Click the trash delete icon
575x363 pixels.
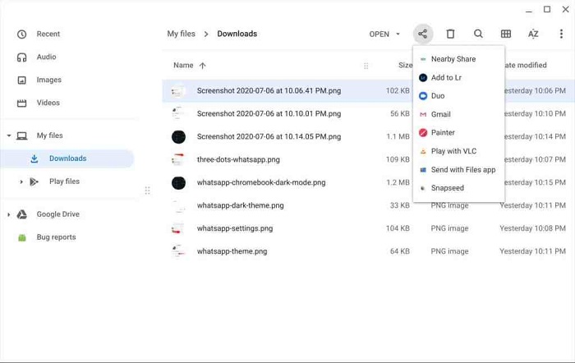[x=450, y=34]
